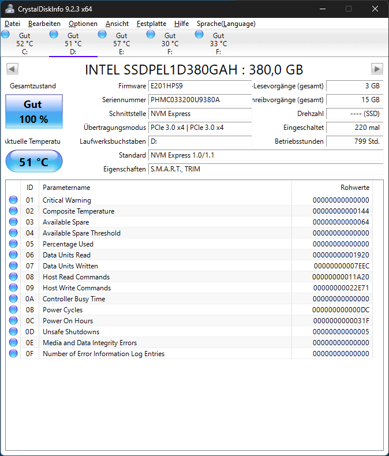Select the F: drive tab at 30 °C
Screen dimensions: 389x456
click(x=170, y=43)
